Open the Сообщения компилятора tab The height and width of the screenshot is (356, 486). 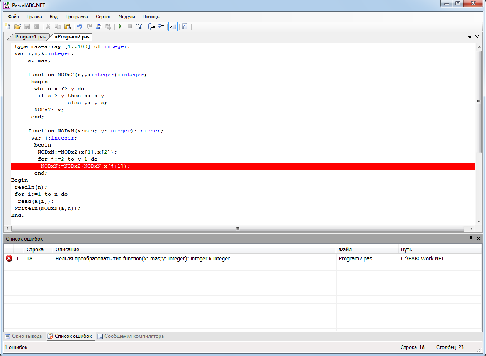coord(134,336)
